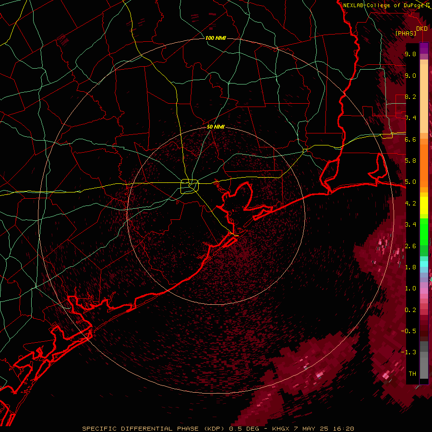This screenshot has height=432, width=432.
Task: Click the 4.2 value on color scale
Action: [x=410, y=204]
